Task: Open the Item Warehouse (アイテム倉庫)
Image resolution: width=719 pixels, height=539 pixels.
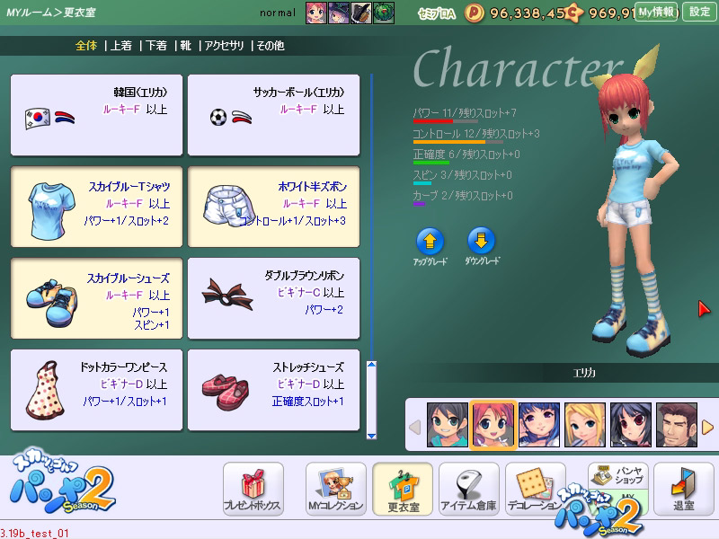Action: (x=468, y=489)
